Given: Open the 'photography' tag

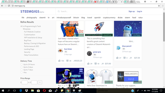Looking at the screenshot, I should pyautogui.click(x=32, y=18).
